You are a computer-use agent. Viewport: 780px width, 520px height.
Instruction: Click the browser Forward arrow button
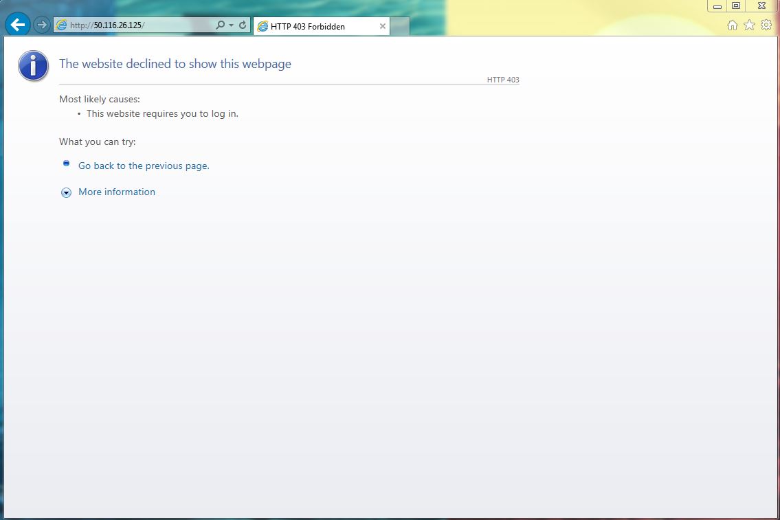point(42,25)
